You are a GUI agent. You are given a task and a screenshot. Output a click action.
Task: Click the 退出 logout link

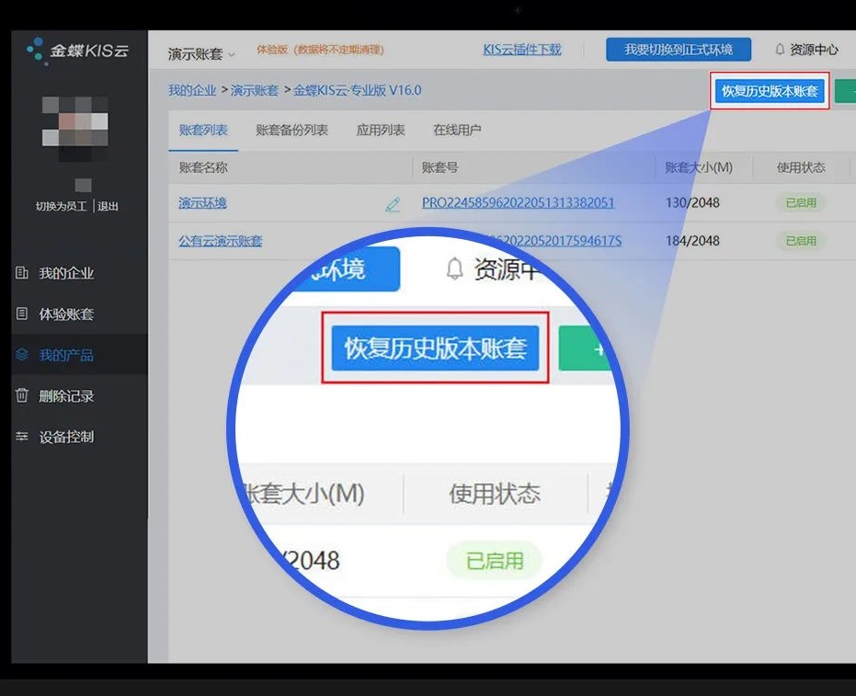(108, 206)
